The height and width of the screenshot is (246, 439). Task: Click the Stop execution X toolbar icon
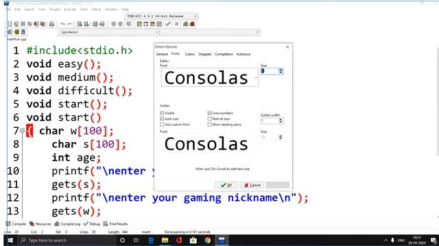tap(177, 24)
